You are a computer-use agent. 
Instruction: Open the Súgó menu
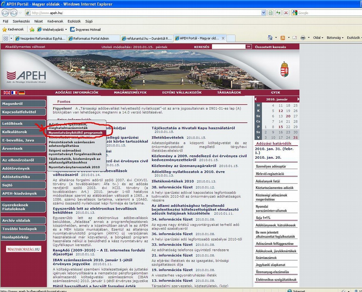89,21
